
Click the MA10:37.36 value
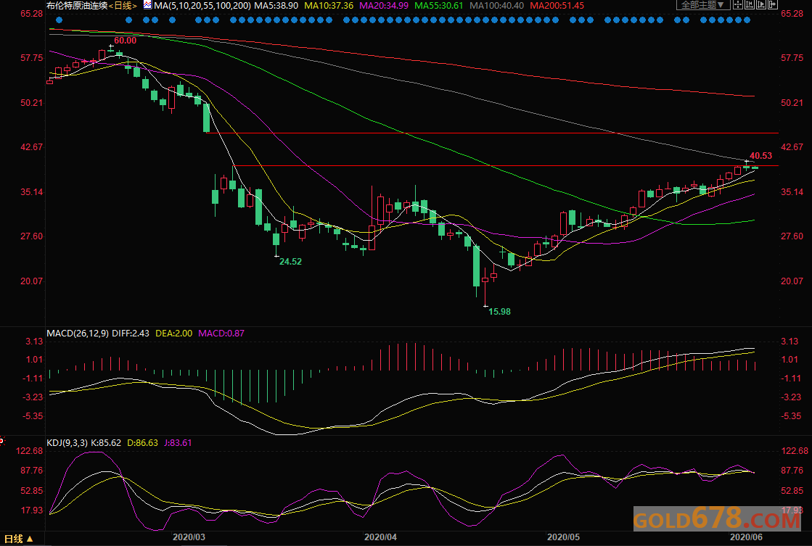coord(329,6)
